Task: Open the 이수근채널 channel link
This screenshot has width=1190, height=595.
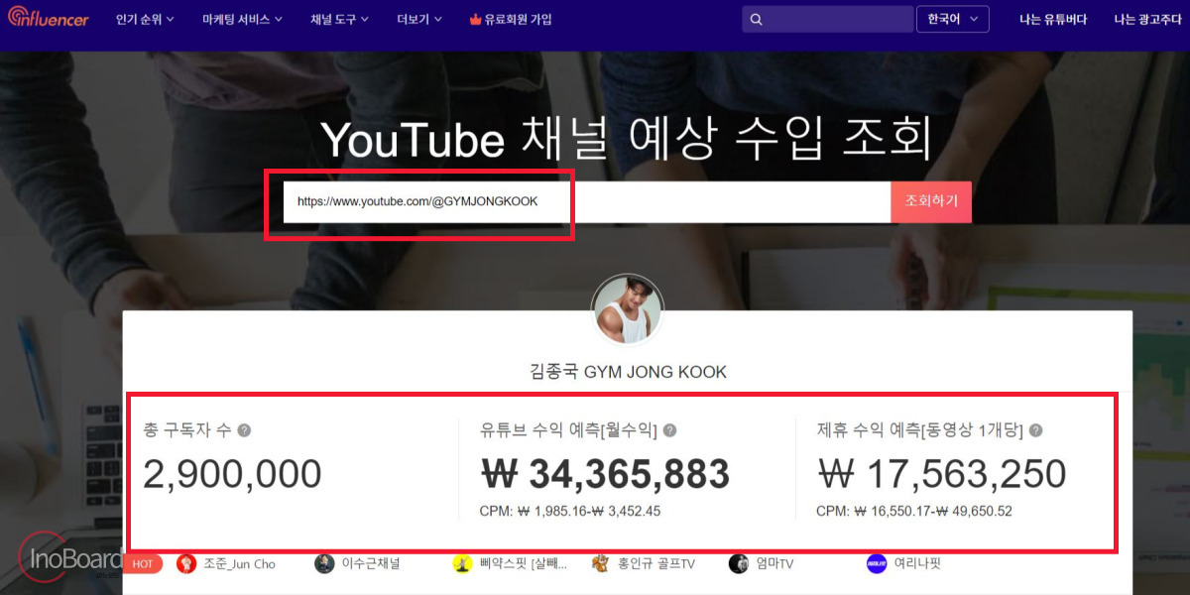Action: point(371,564)
